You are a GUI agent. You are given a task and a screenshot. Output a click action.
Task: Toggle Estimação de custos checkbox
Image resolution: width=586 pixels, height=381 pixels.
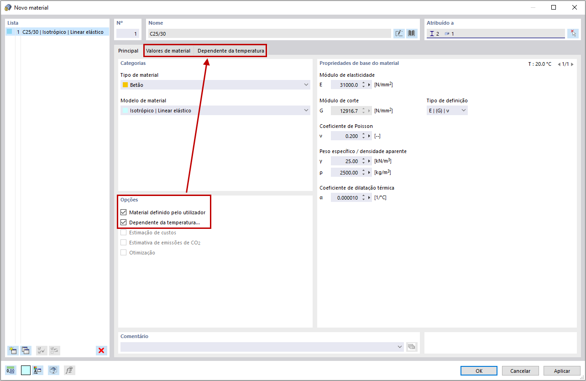pyautogui.click(x=123, y=233)
